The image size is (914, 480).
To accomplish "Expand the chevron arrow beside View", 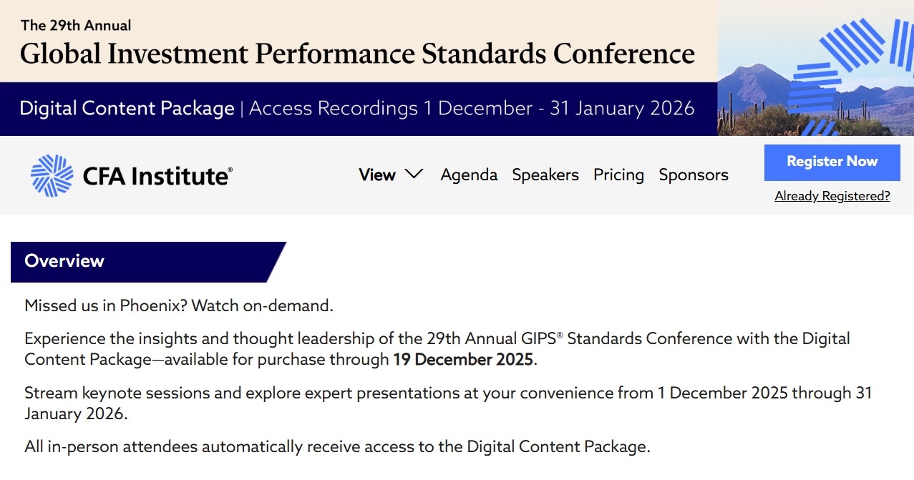I will (414, 175).
